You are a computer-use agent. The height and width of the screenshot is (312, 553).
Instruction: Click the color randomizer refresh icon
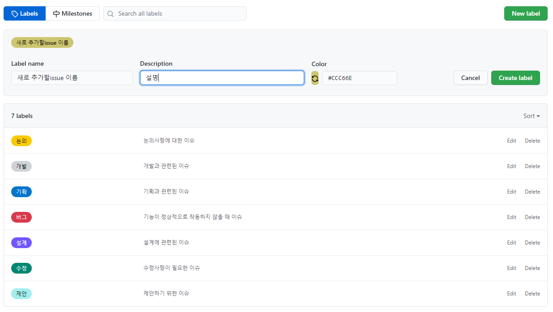point(315,78)
